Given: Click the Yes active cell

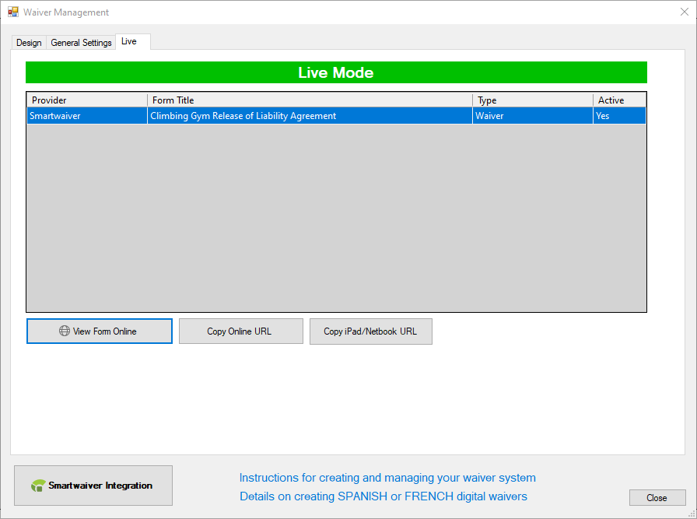Looking at the screenshot, I should click(x=619, y=116).
